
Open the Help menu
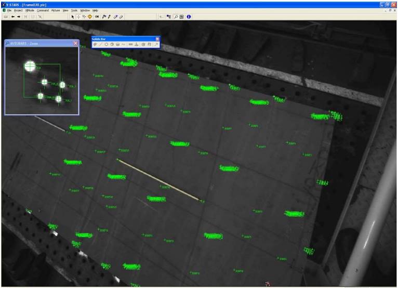coord(95,10)
